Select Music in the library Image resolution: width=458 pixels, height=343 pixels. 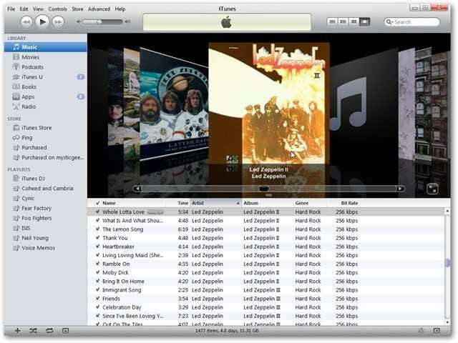click(x=46, y=47)
